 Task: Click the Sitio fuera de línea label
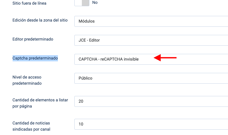click(x=29, y=3)
